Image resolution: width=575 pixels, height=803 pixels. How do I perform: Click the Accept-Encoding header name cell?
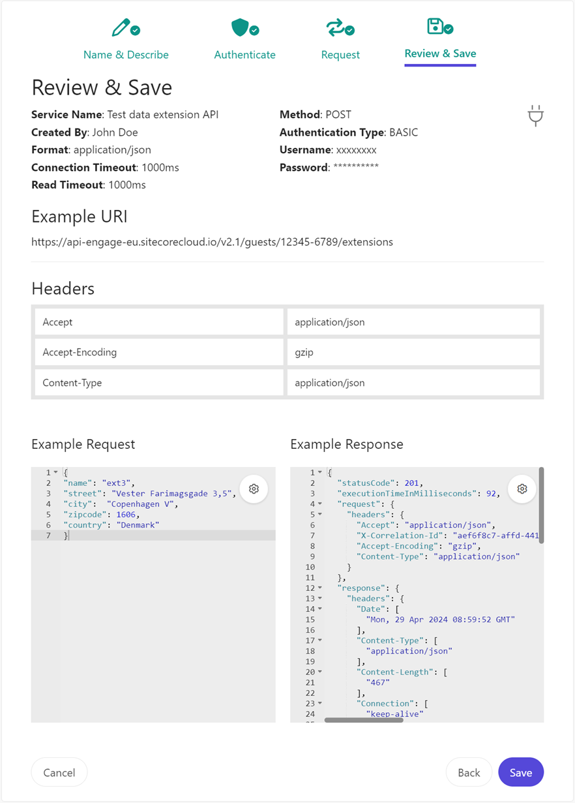(159, 352)
